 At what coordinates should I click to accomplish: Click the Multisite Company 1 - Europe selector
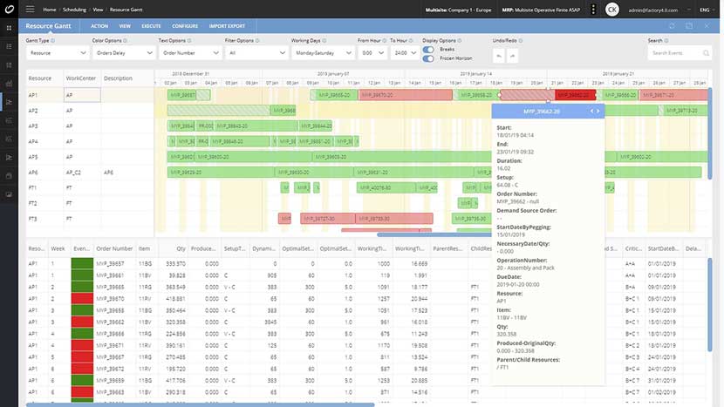pyautogui.click(x=458, y=10)
